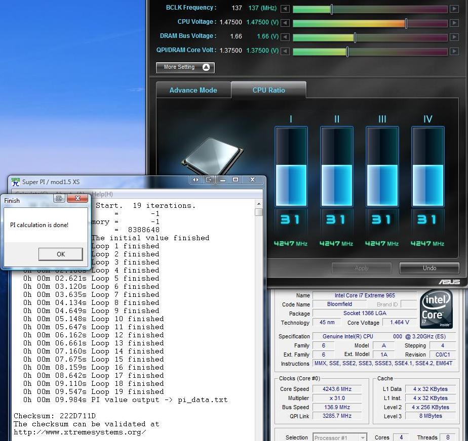Click core III ratio bar
Viewport: 468px width, 441px height.
382,166
